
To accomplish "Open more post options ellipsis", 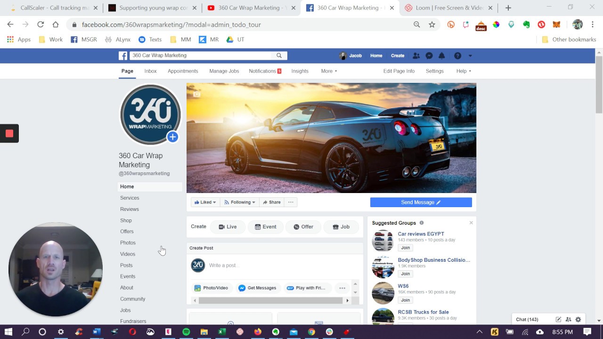I will click(342, 288).
